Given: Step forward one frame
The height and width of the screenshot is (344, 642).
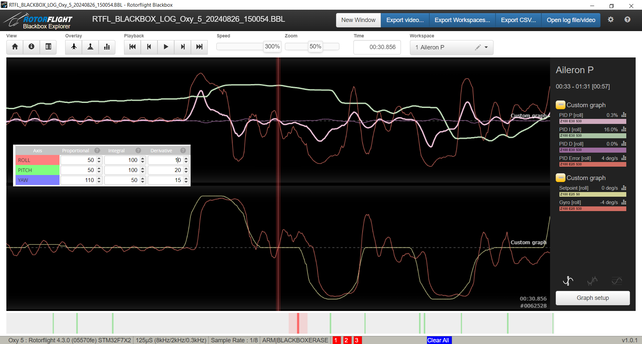Looking at the screenshot, I should pos(183,47).
